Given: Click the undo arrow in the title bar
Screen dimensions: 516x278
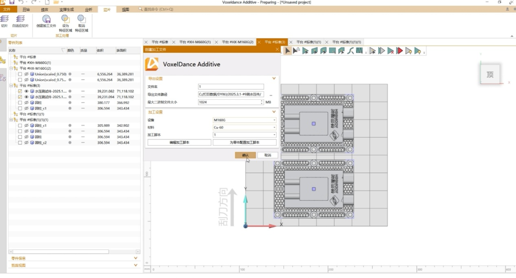Looking at the screenshot, I should [x=21, y=2].
